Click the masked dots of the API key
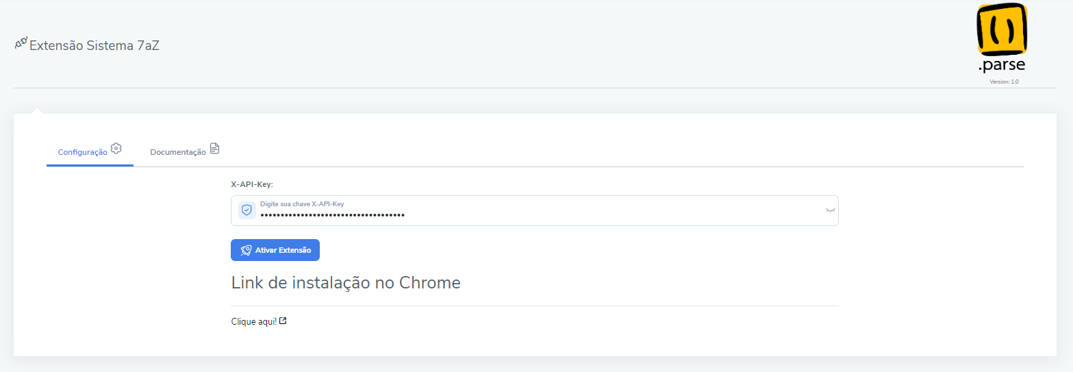Viewport: 1073px width, 372px height. point(332,215)
